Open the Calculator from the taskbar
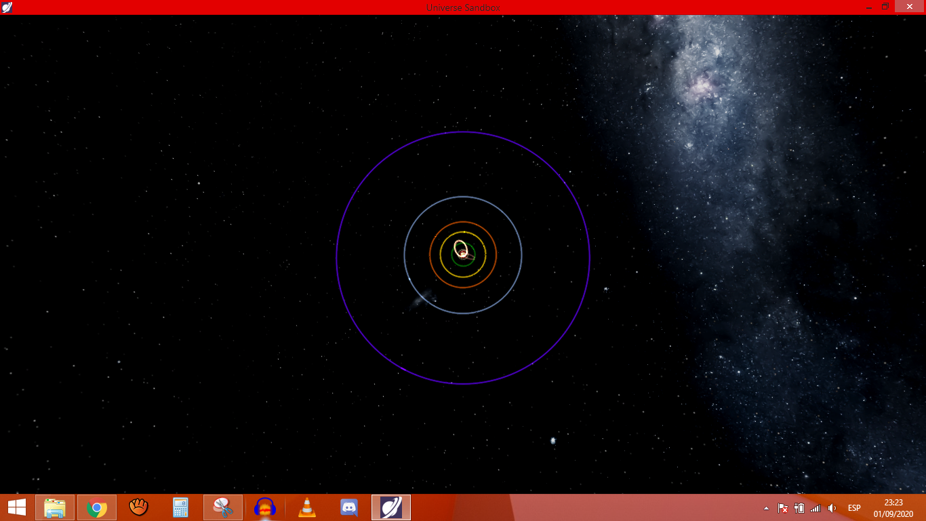Screen dimensions: 926x521 [x=180, y=507]
